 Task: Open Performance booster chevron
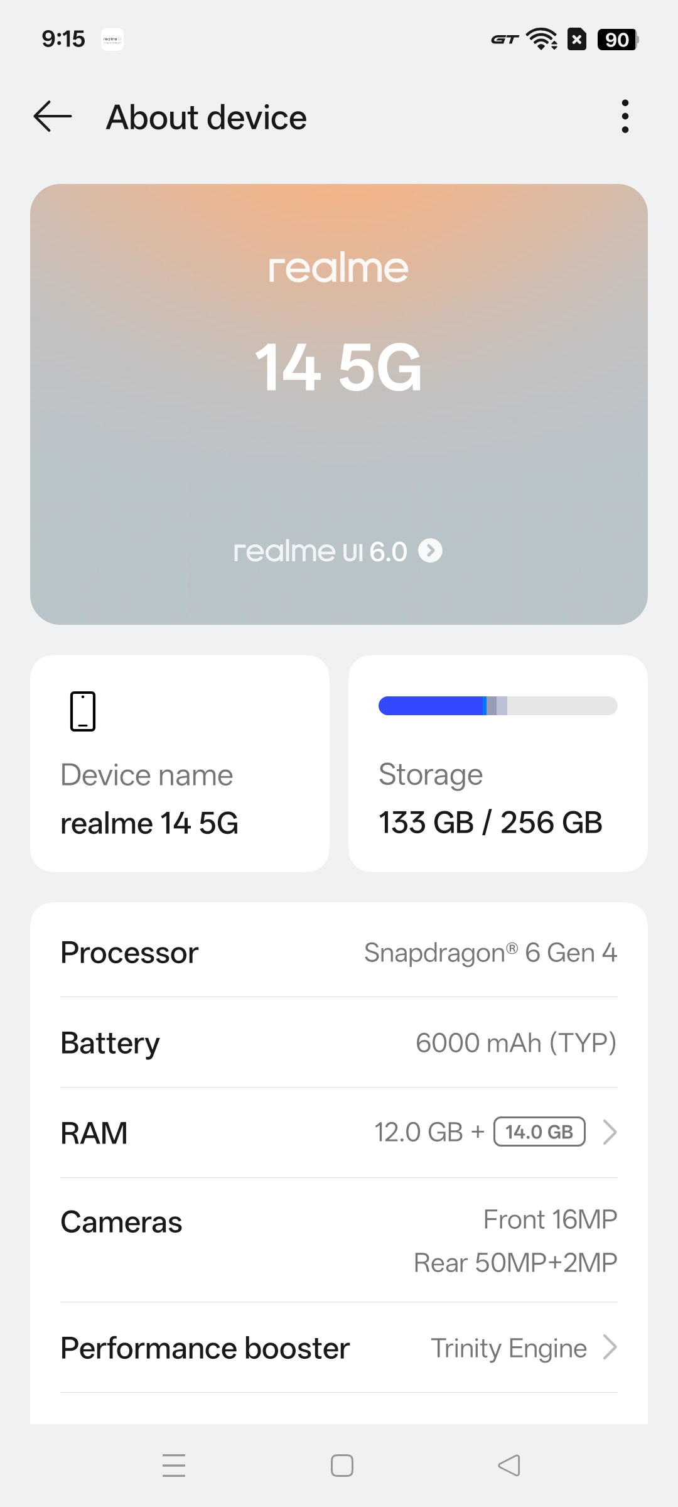point(610,1347)
